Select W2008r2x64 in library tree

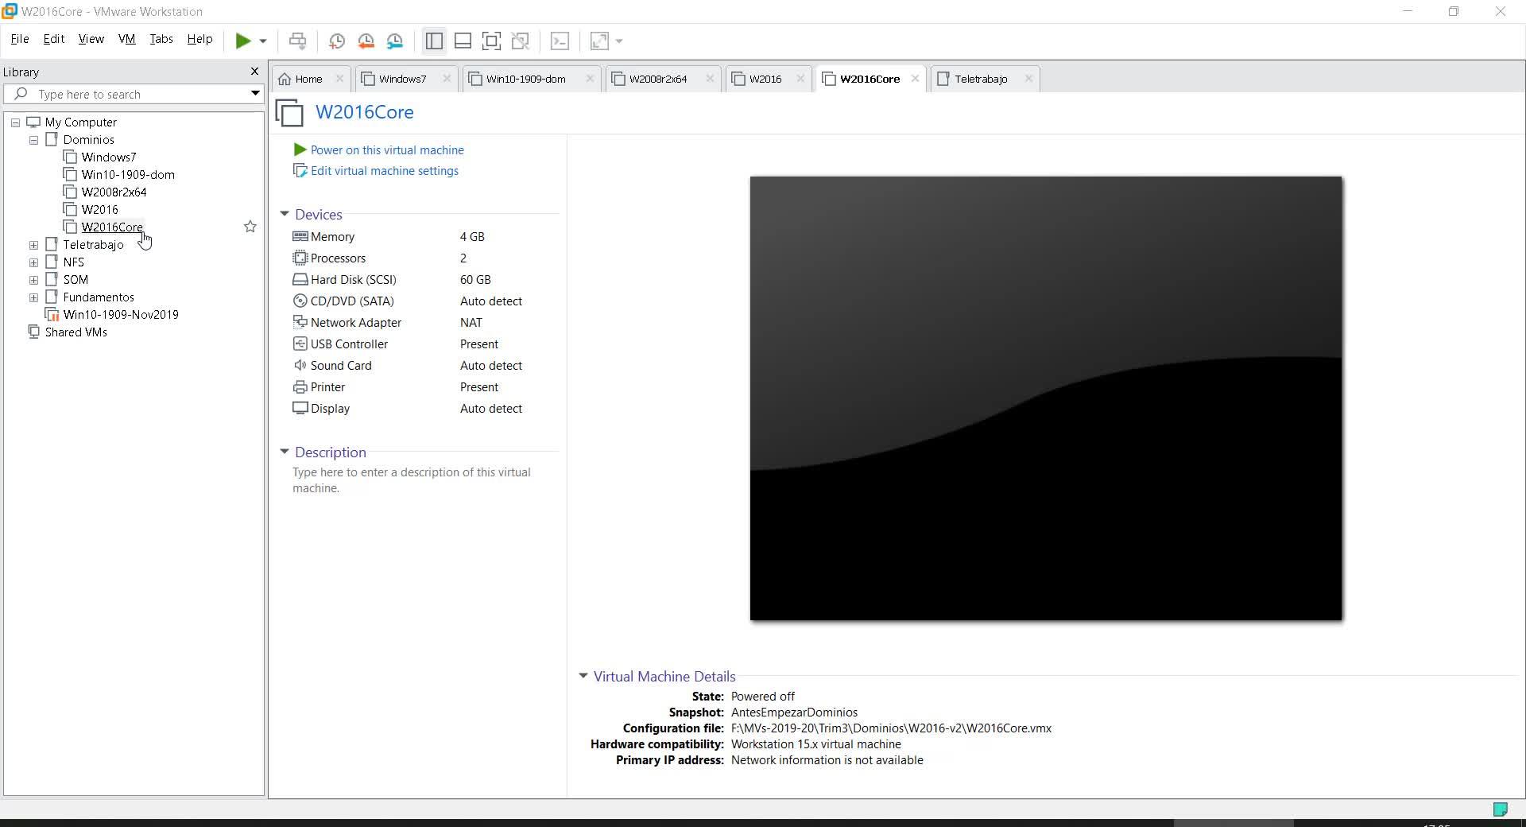[114, 192]
